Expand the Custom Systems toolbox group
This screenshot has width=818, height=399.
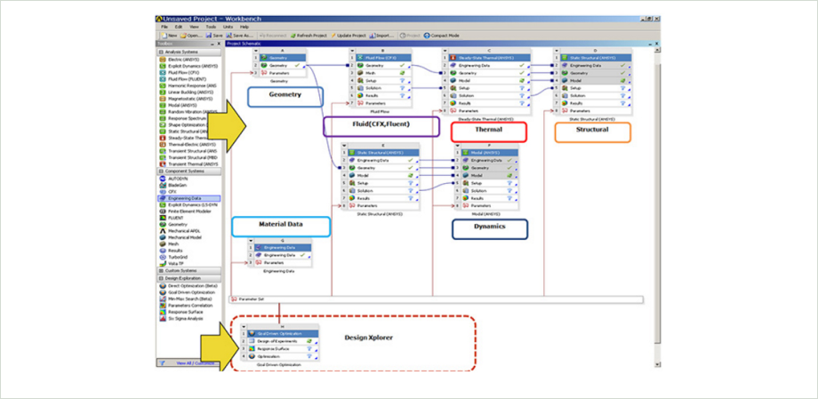[161, 271]
